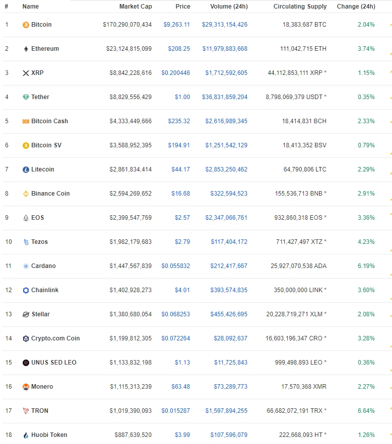Sort by Volume (24h) column header
Viewport: 392px width, 444px height.
pos(229,6)
